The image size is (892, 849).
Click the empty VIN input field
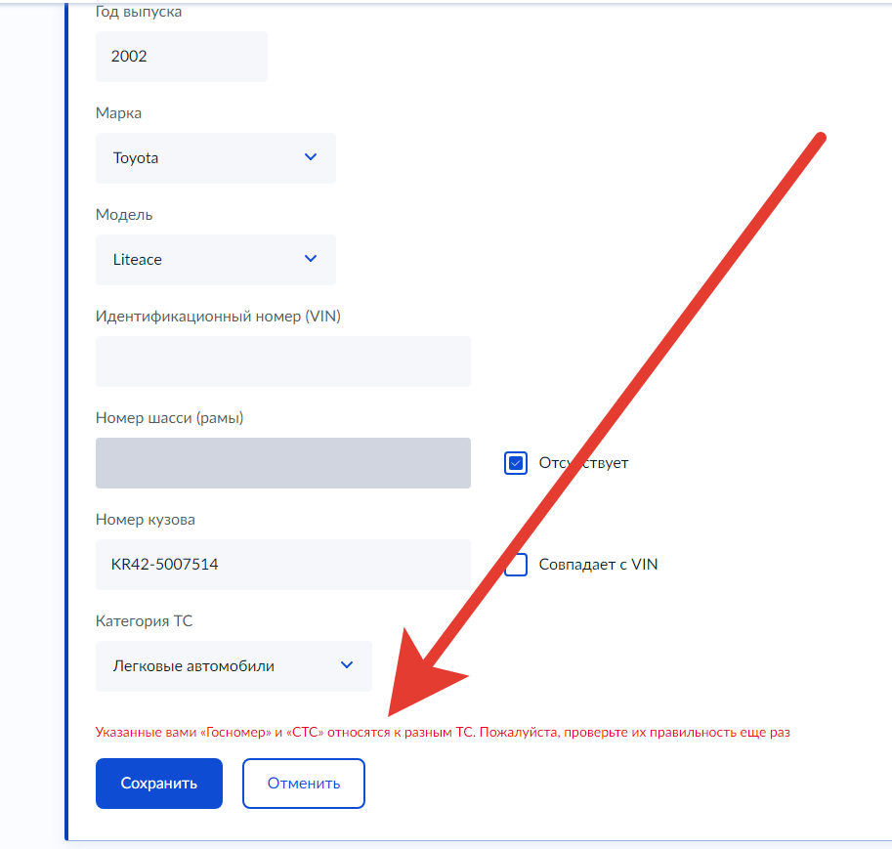point(282,361)
